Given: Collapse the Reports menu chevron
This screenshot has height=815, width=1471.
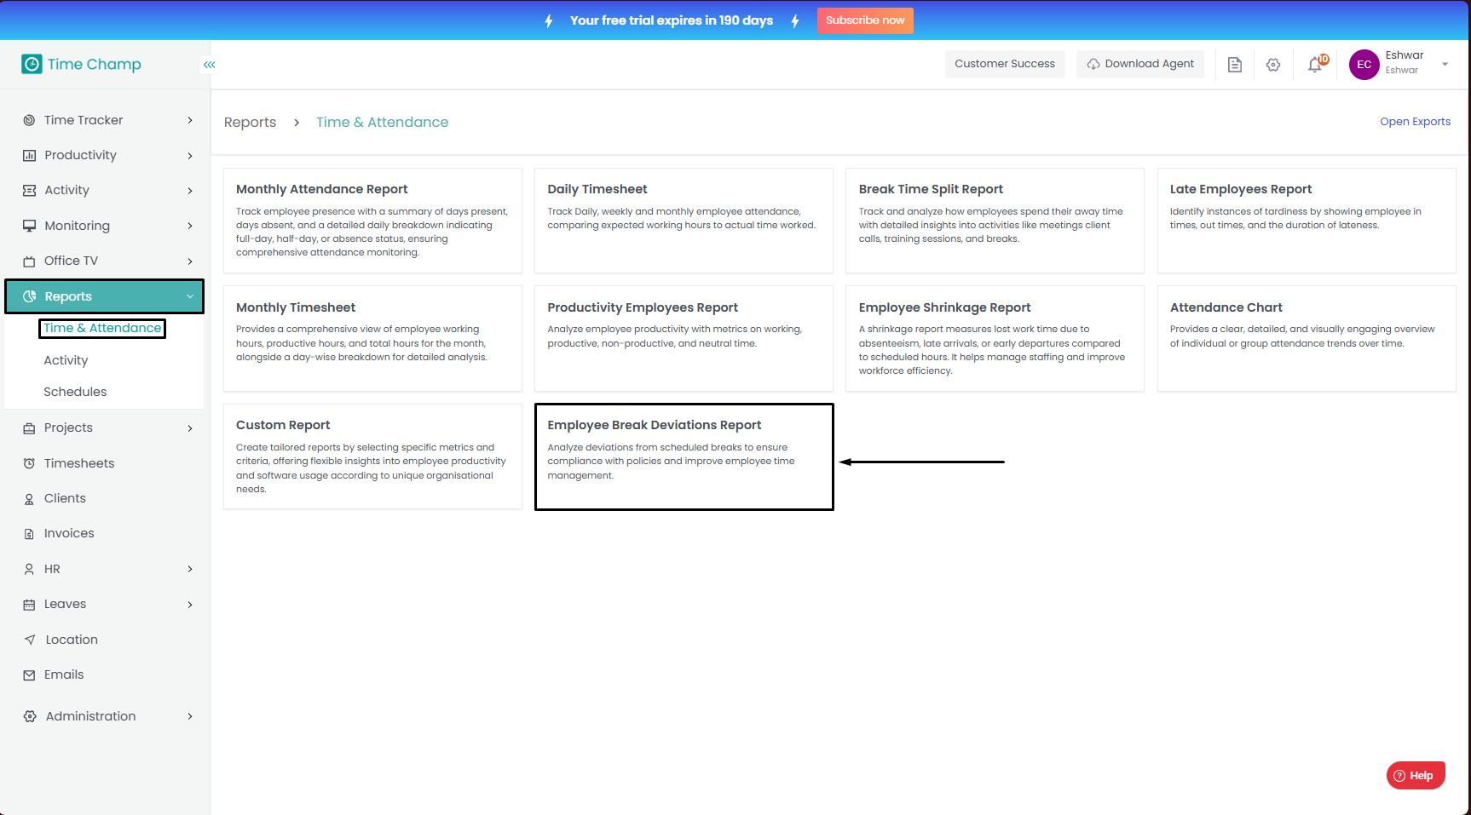Looking at the screenshot, I should click(190, 296).
